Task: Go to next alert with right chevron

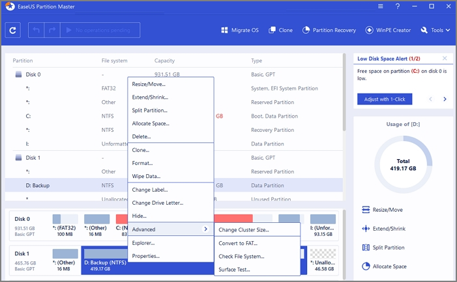Action: click(445, 99)
